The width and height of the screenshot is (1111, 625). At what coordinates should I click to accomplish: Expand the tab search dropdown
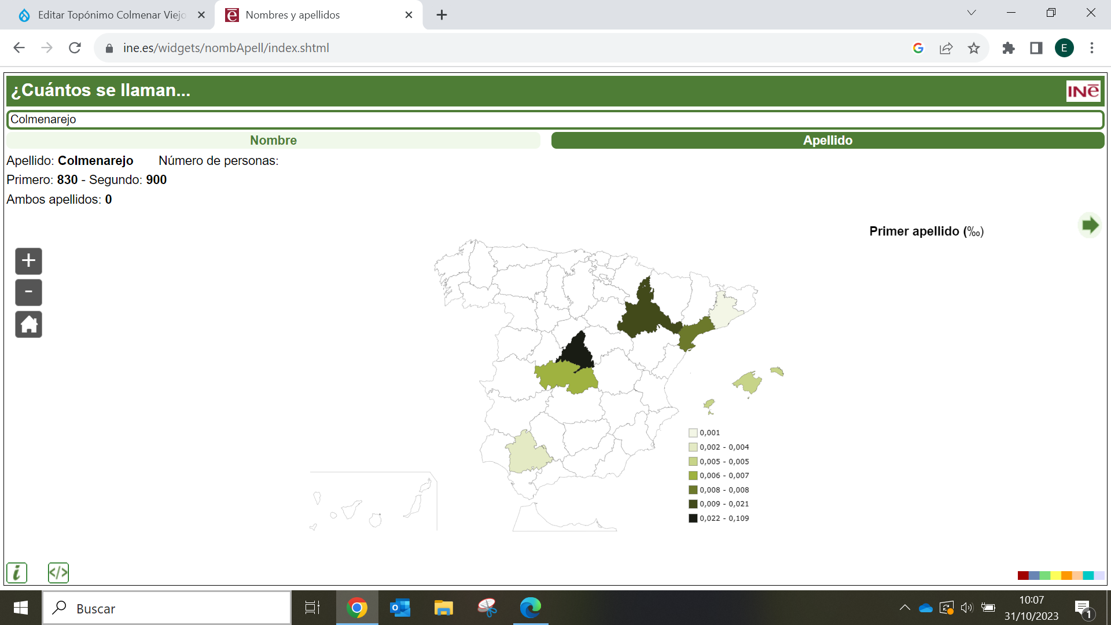pos(972,13)
